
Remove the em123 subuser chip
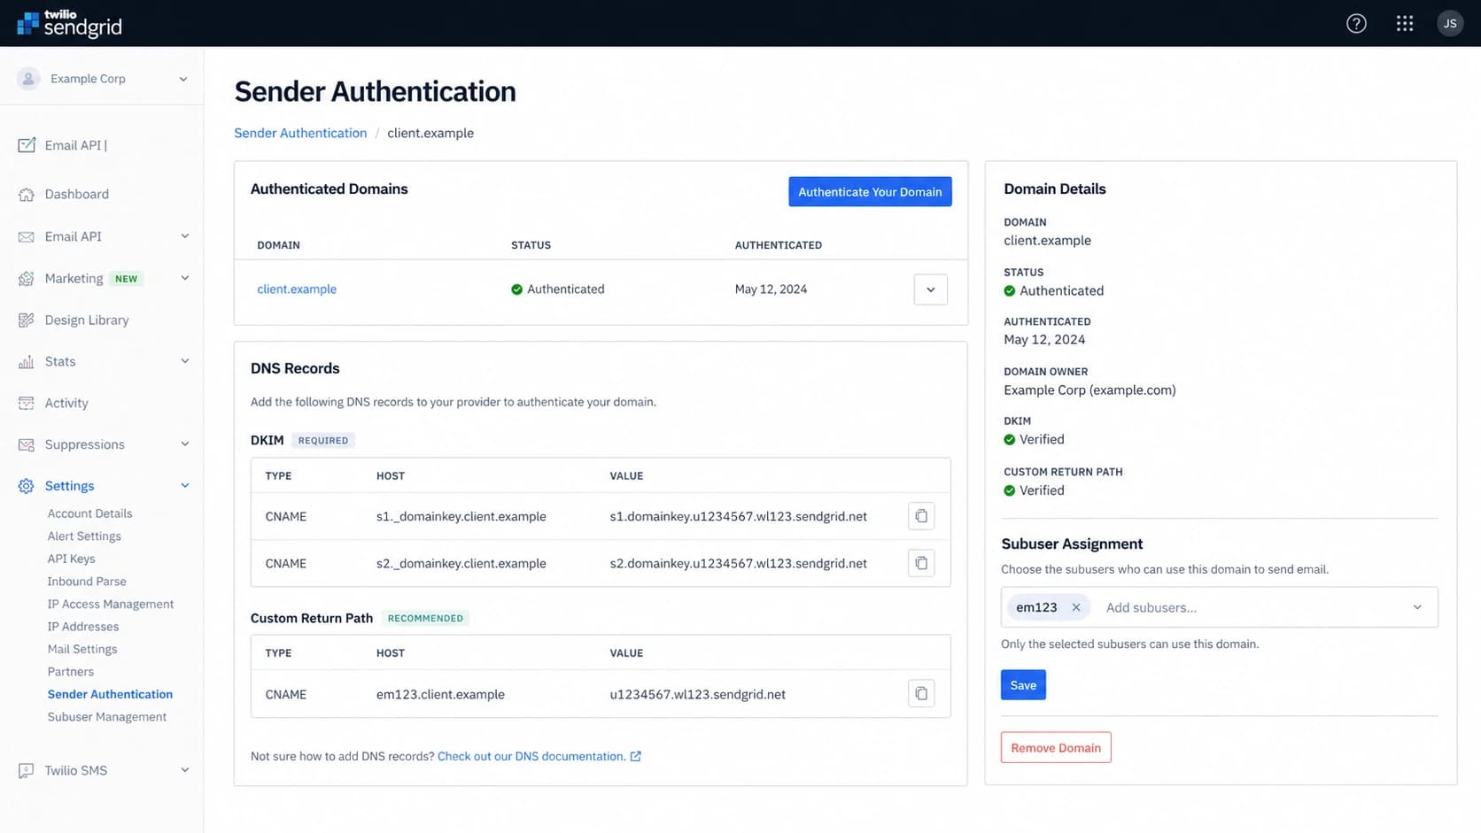pos(1076,607)
